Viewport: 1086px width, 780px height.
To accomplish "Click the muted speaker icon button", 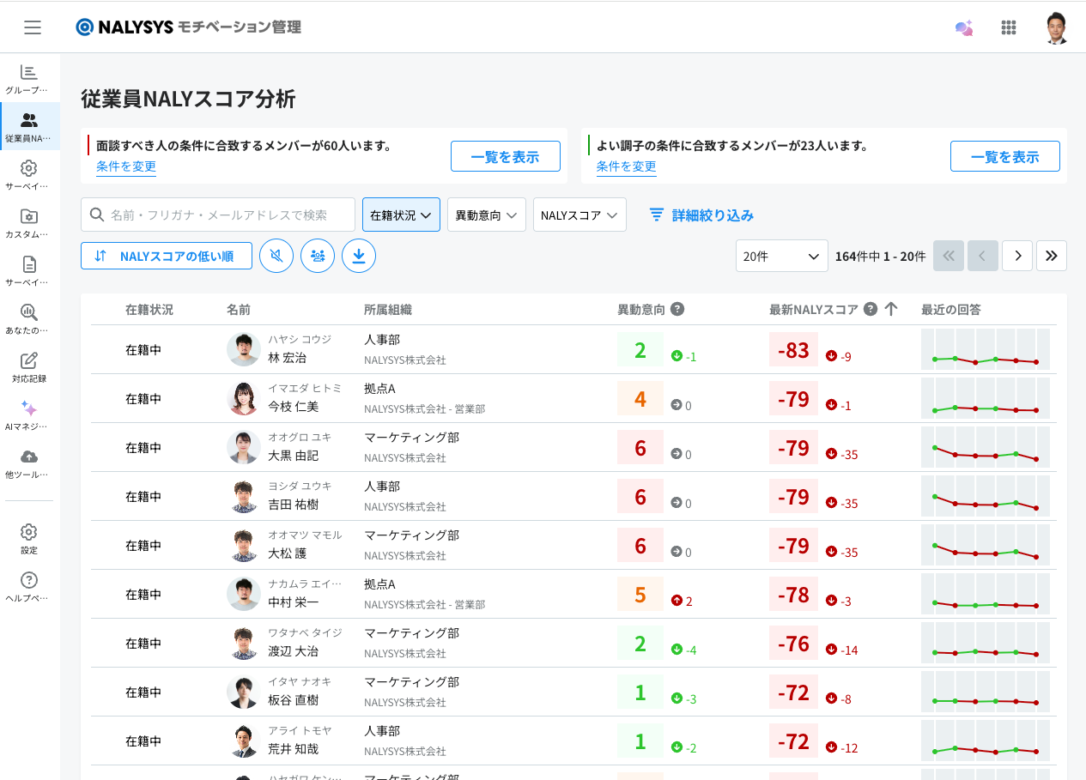I will 276,256.
